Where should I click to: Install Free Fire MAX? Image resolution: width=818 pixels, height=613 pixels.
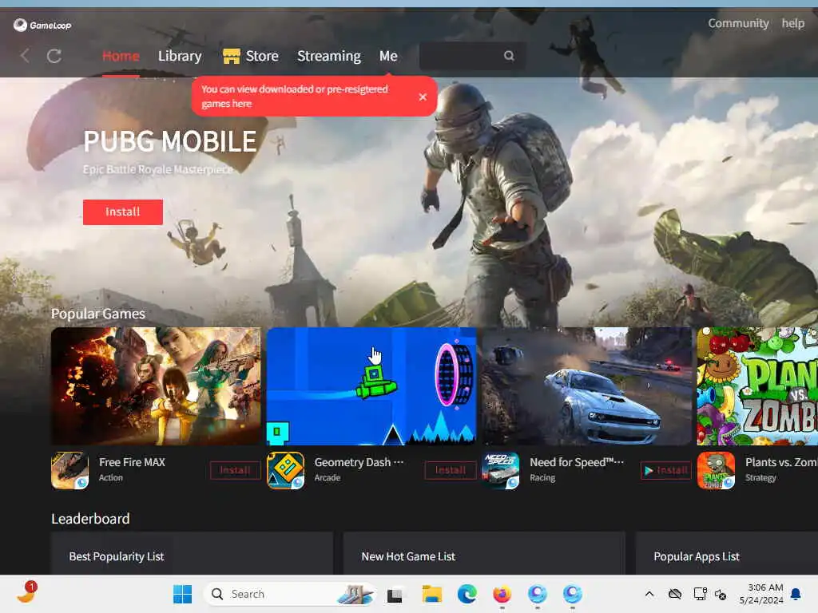tap(235, 470)
